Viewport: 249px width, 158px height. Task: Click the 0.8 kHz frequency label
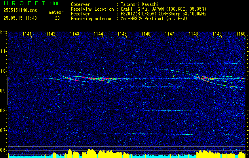pos(3,111)
